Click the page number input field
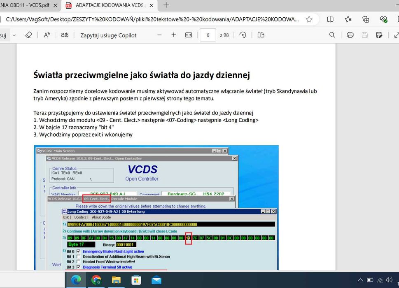 point(208,35)
